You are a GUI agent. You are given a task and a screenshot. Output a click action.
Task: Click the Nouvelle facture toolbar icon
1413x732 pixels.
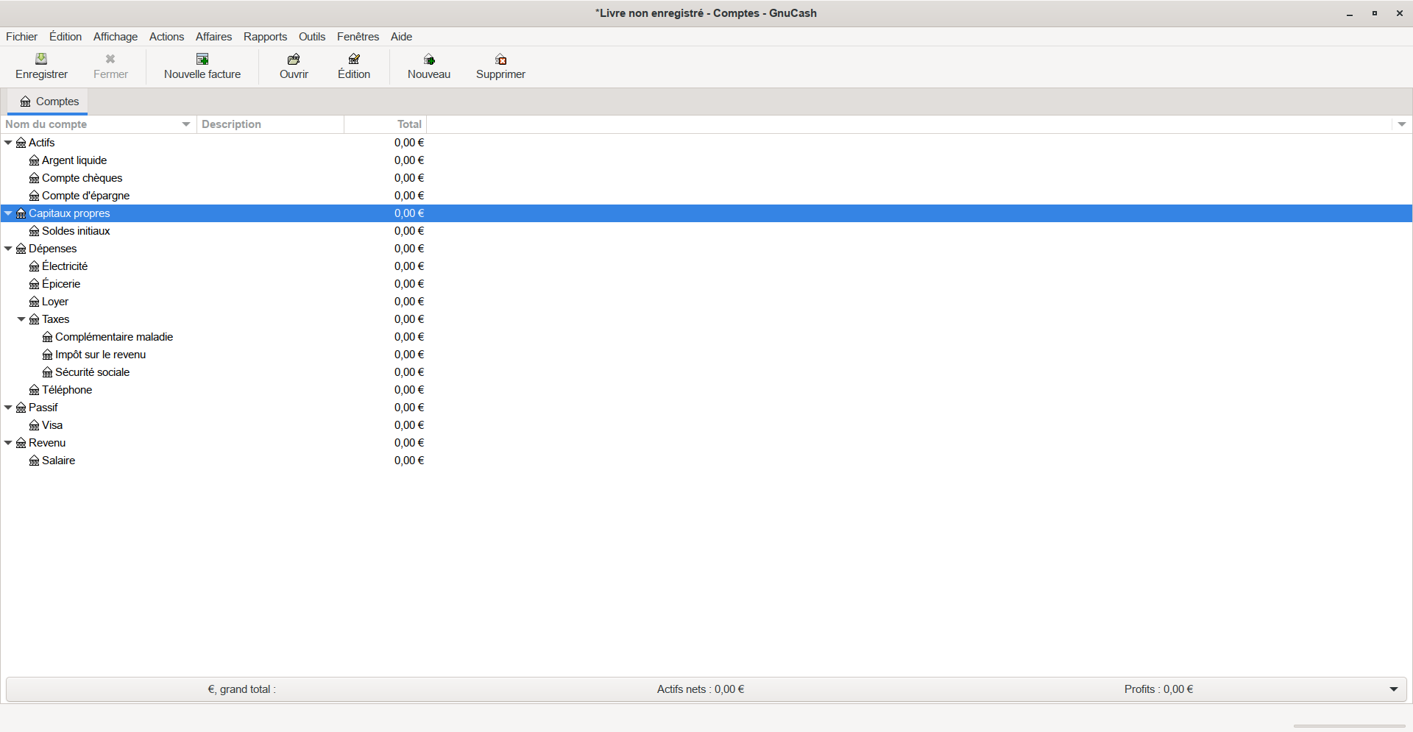[x=202, y=59]
